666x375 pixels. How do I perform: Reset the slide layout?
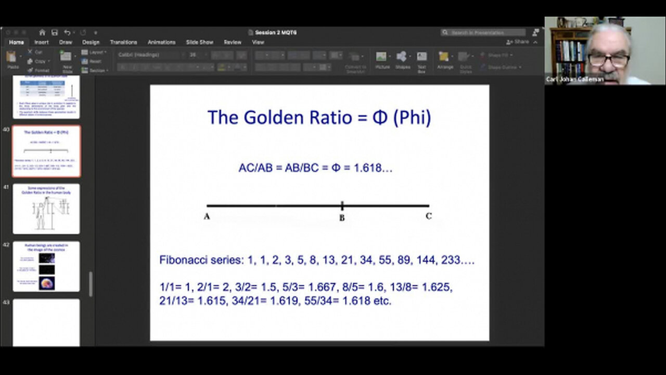(92, 61)
